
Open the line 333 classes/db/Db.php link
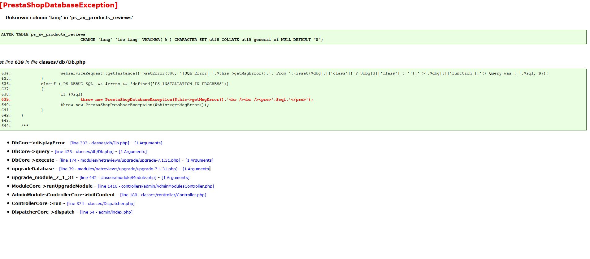pos(100,143)
